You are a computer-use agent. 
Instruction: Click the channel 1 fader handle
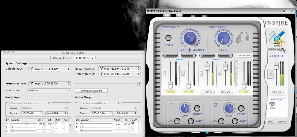170,84
